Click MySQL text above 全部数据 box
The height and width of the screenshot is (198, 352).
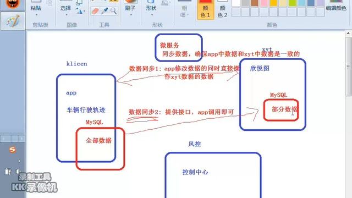94,122
